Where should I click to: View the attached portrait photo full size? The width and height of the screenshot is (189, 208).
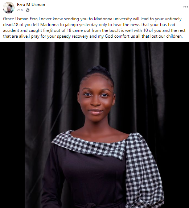click(94, 125)
